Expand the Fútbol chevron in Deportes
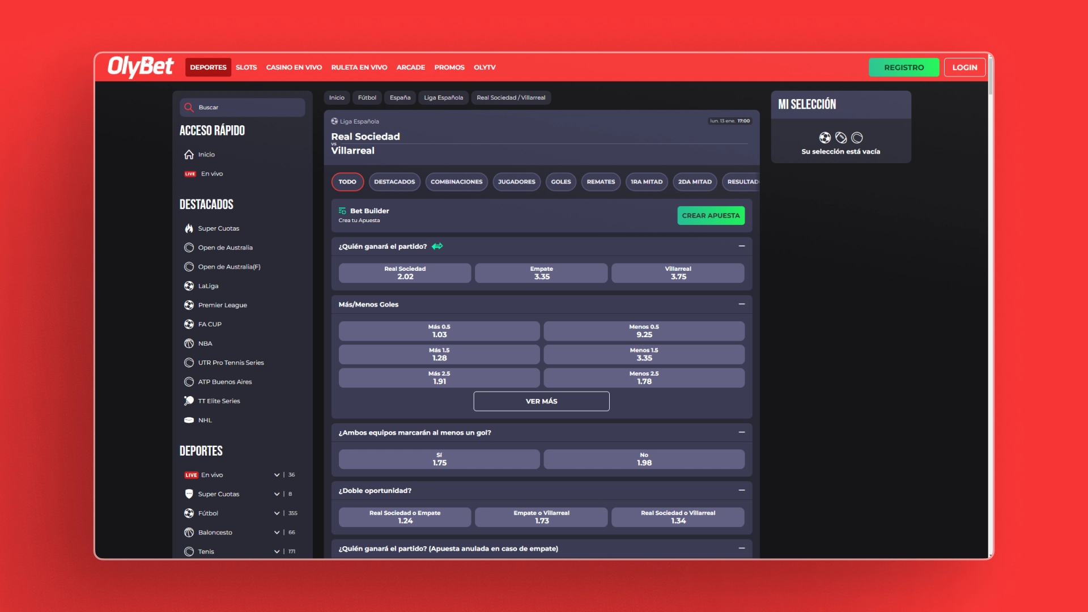 click(277, 513)
